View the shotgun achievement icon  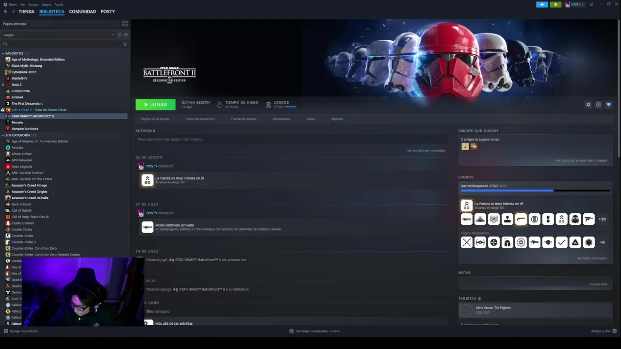521,219
